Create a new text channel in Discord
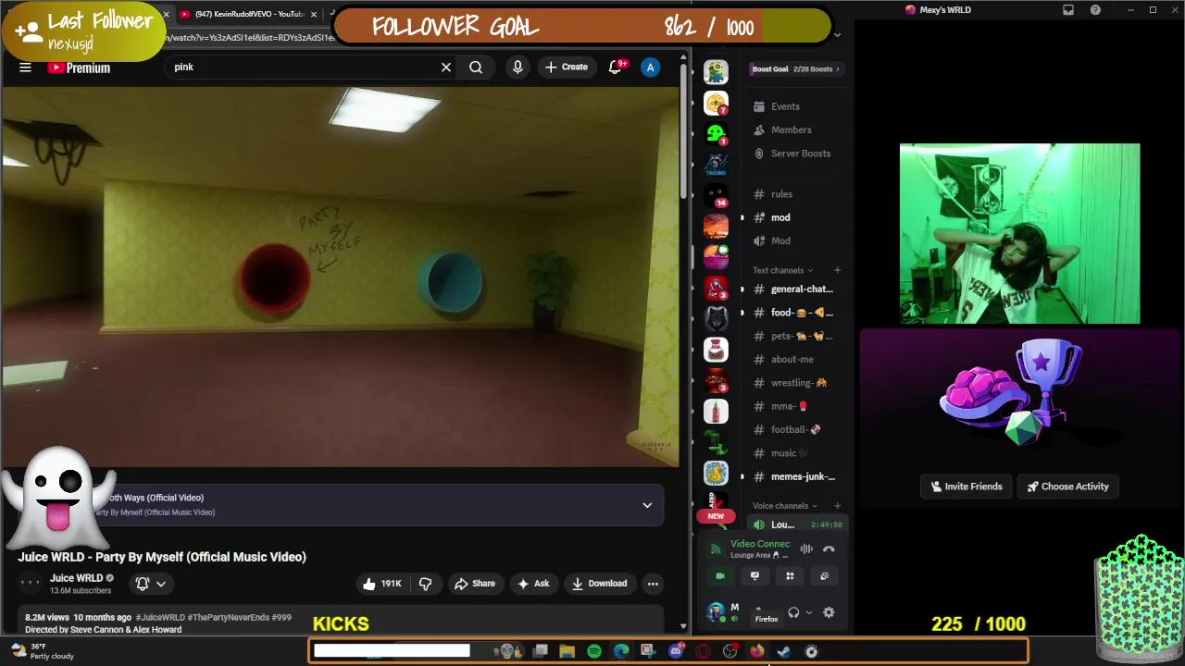This screenshot has height=666, width=1185. (x=837, y=270)
